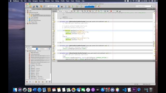Click last sort icon at Navigator bottom
Image resolution: width=166 pixels, height=93 pixels.
click(50, 82)
